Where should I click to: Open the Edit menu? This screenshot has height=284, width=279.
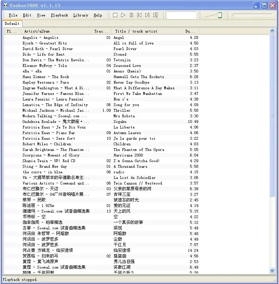(27, 15)
